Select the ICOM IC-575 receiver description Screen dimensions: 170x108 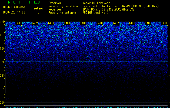pyautogui.click(x=108, y=9)
